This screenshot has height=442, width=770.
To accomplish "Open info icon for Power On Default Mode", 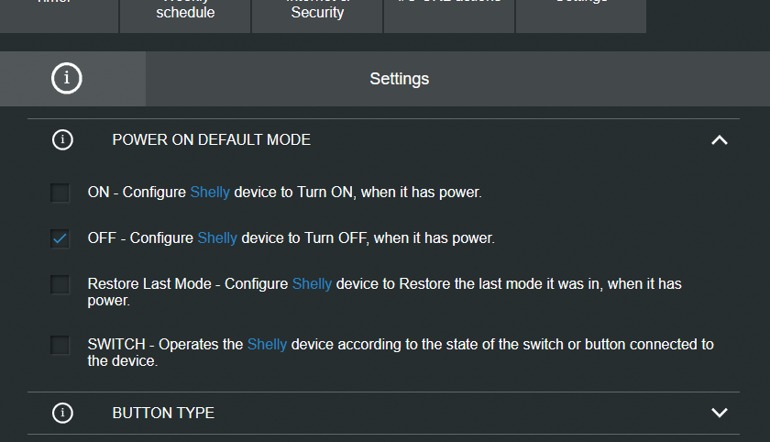I will click(x=62, y=140).
